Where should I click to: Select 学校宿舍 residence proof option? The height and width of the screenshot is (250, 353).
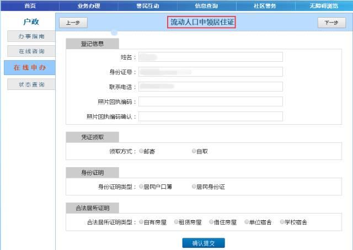[282, 222]
